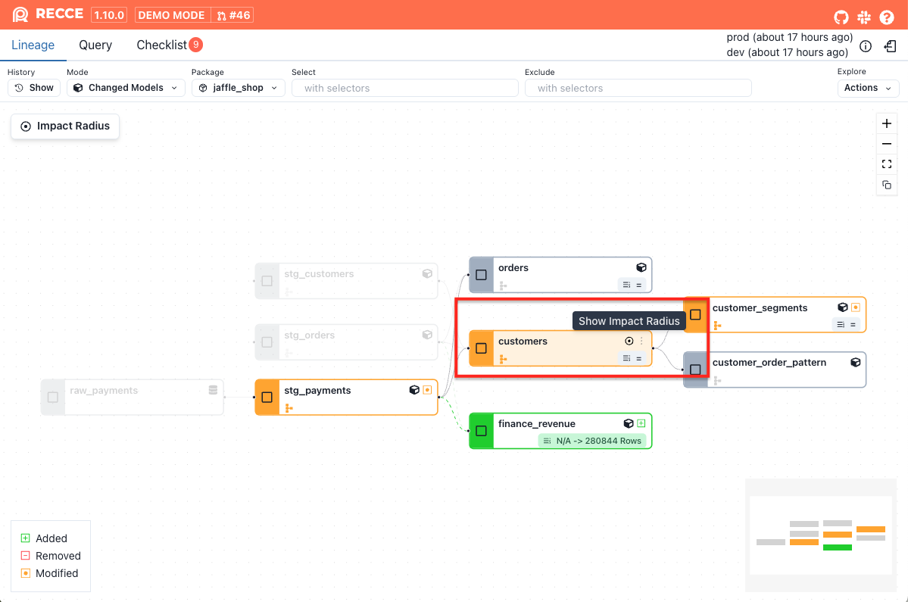
Task: Open the Explore Actions dropdown
Action: click(x=868, y=88)
